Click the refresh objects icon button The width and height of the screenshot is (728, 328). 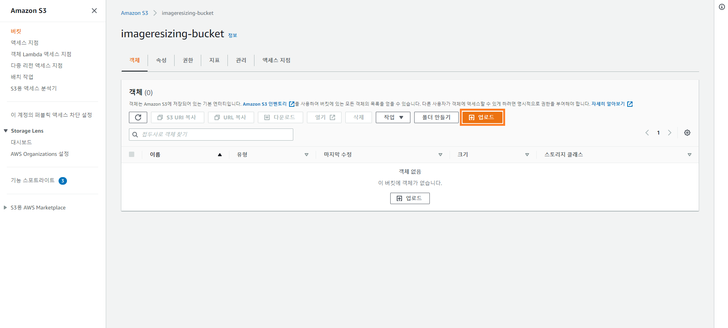click(x=138, y=117)
